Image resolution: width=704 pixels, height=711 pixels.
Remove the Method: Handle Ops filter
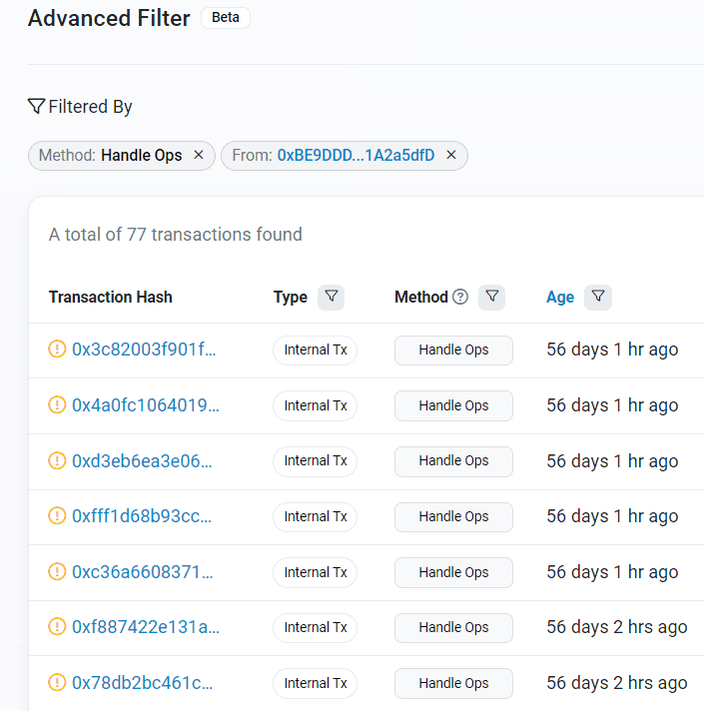pyautogui.click(x=198, y=156)
